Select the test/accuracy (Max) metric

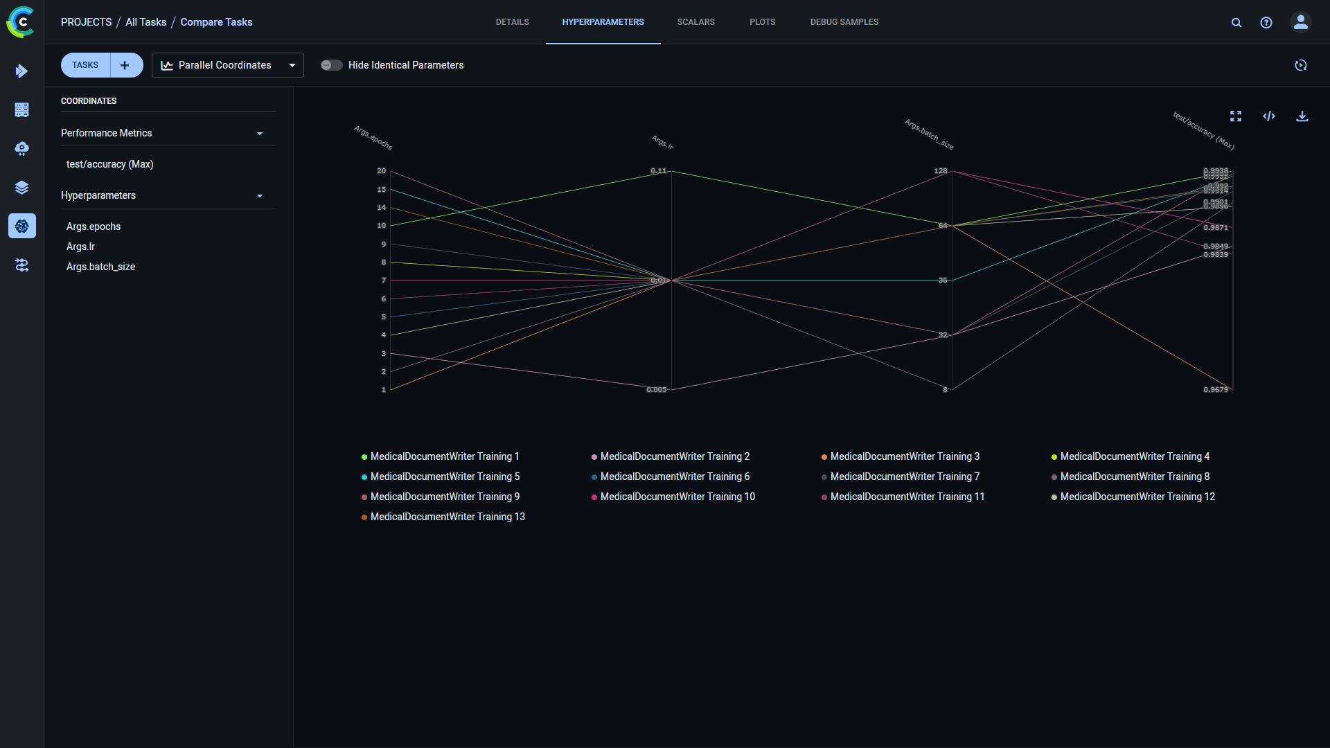pos(109,164)
